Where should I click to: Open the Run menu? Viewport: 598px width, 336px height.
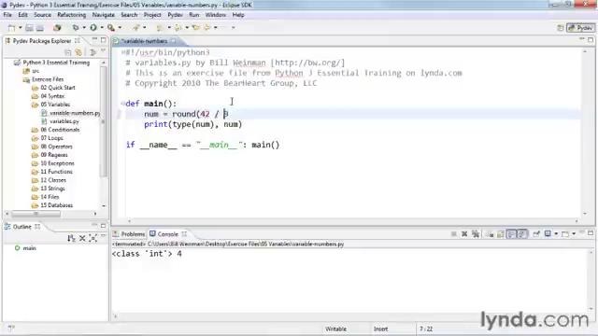pos(194,15)
